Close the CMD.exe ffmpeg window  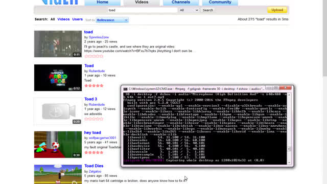coord(285,88)
